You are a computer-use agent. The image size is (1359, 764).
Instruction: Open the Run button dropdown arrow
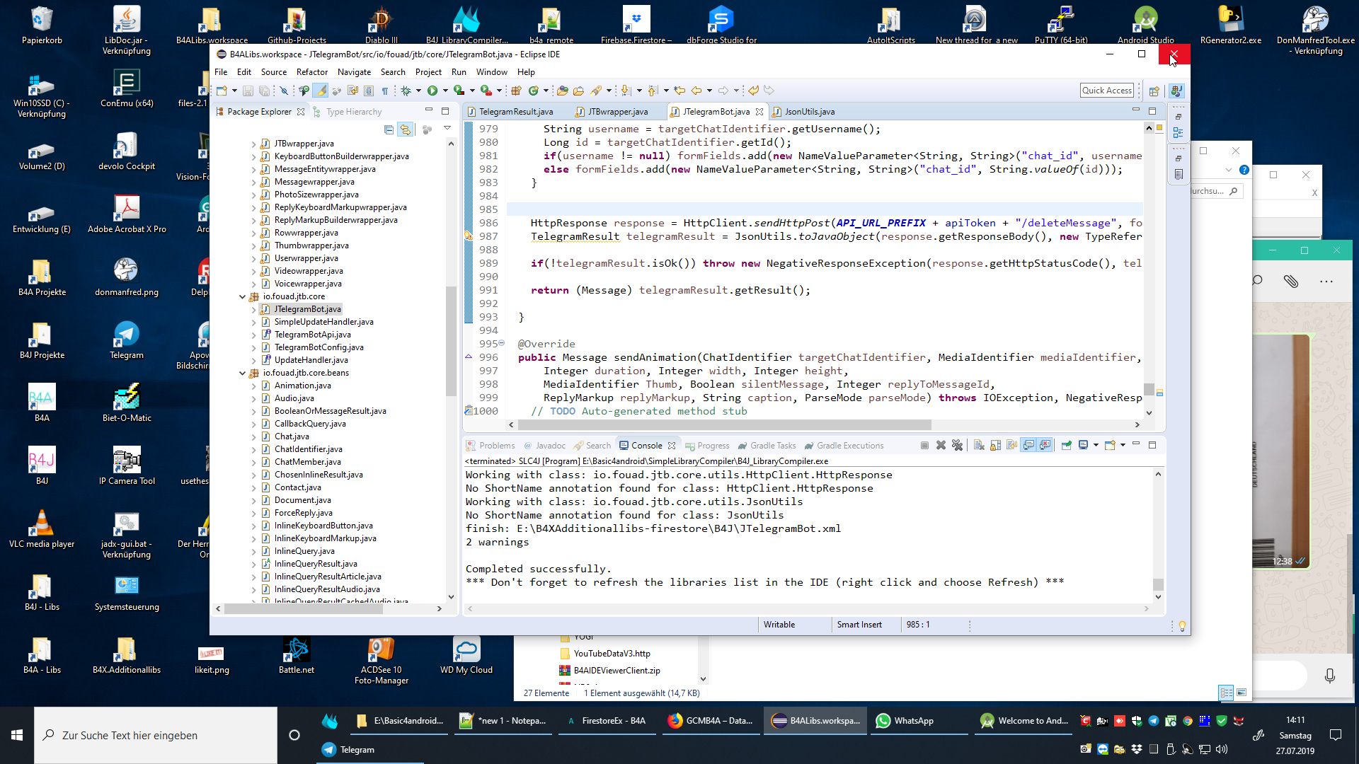[445, 91]
